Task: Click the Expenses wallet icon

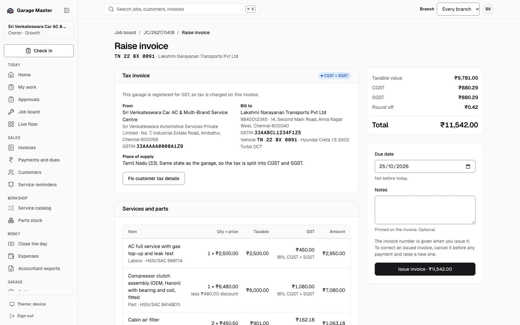Action: point(11,256)
